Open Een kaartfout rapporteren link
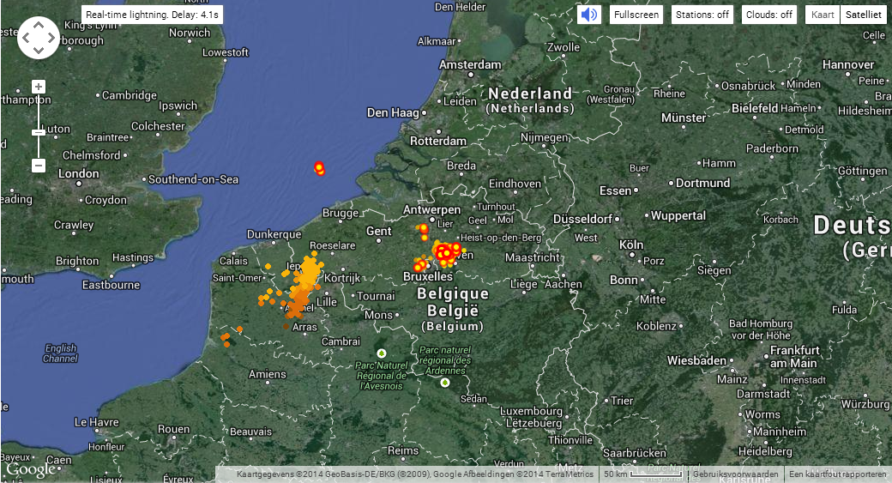Screen dimensions: 892x483 (837, 474)
